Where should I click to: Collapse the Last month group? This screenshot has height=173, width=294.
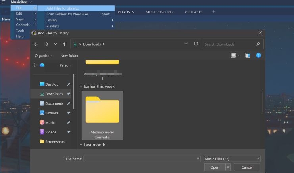point(81,145)
